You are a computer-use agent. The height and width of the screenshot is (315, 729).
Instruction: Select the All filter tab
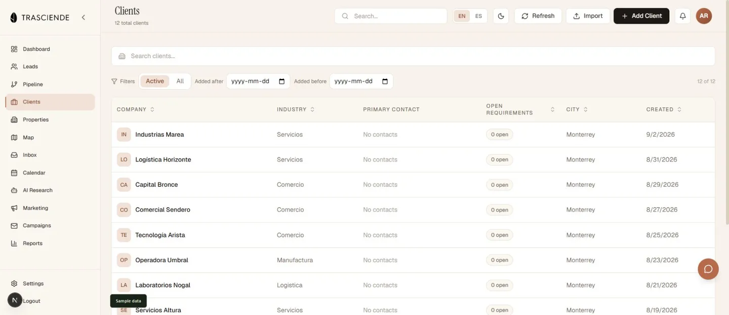pyautogui.click(x=180, y=81)
